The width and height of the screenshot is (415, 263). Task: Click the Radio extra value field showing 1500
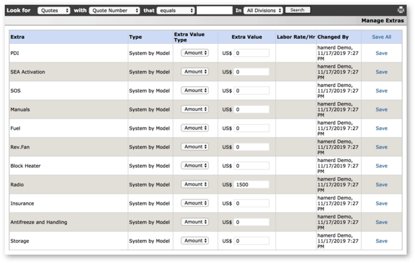pyautogui.click(x=251, y=185)
